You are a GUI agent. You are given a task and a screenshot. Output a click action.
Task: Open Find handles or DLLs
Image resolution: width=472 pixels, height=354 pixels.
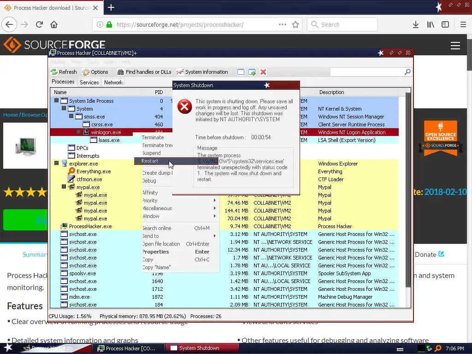tap(144, 72)
